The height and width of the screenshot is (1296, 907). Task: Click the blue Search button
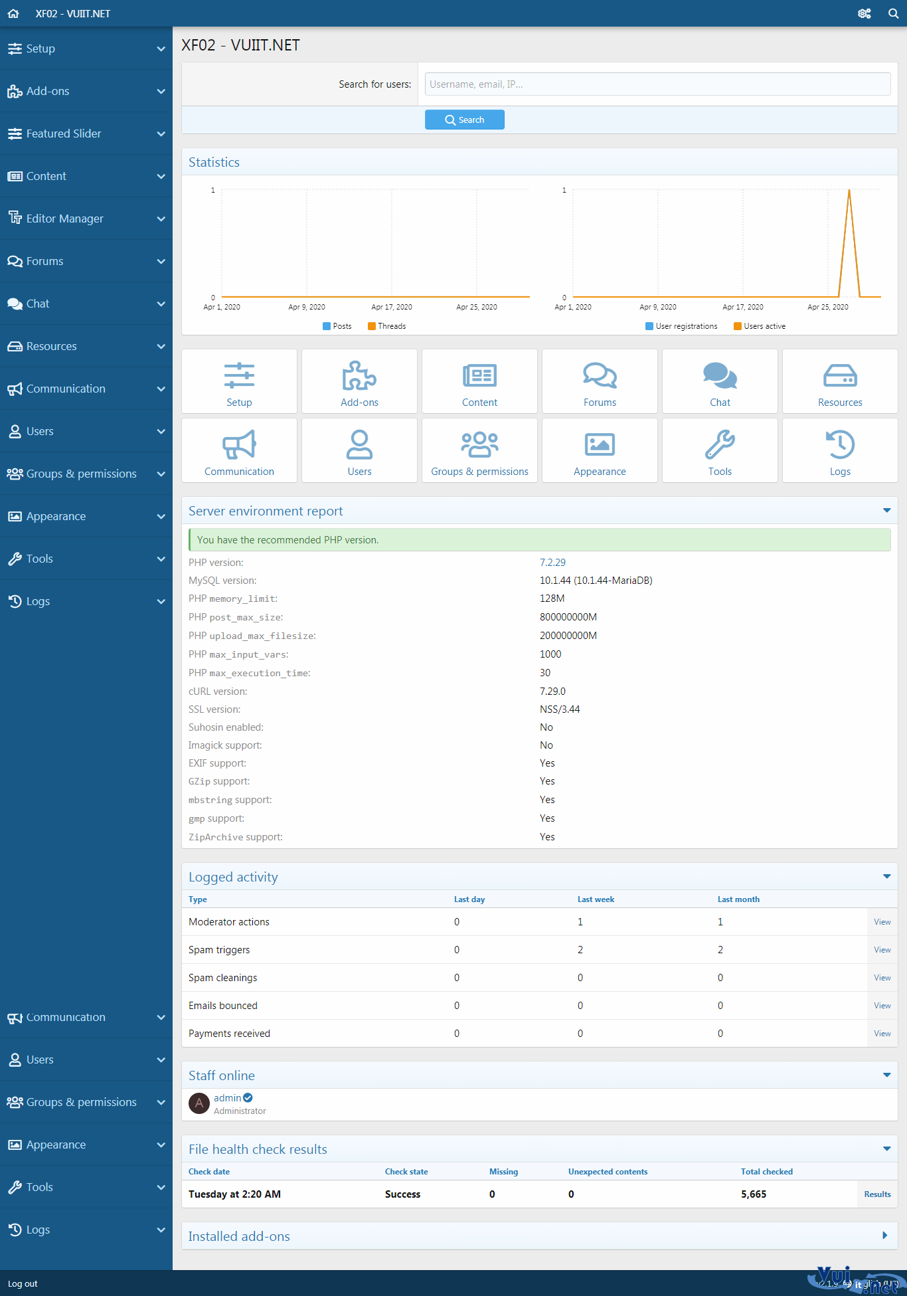[x=465, y=120]
